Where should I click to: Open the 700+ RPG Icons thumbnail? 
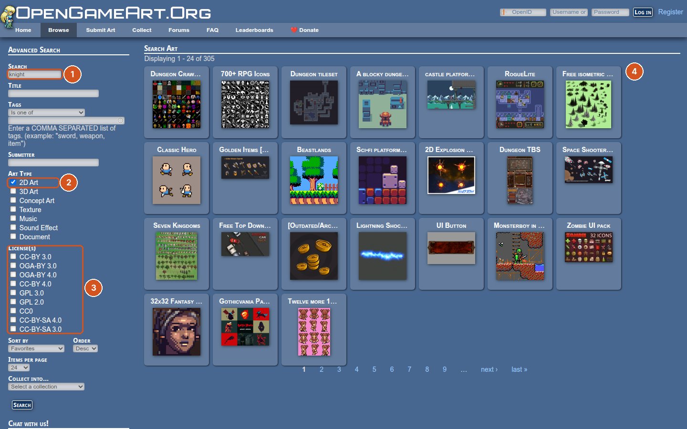point(245,104)
